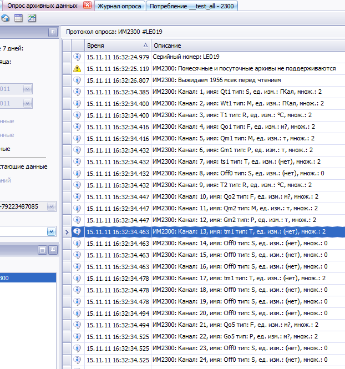Select the Помесячные и посуточные архивы warning text
This screenshot has height=369, width=345.
tap(244, 68)
